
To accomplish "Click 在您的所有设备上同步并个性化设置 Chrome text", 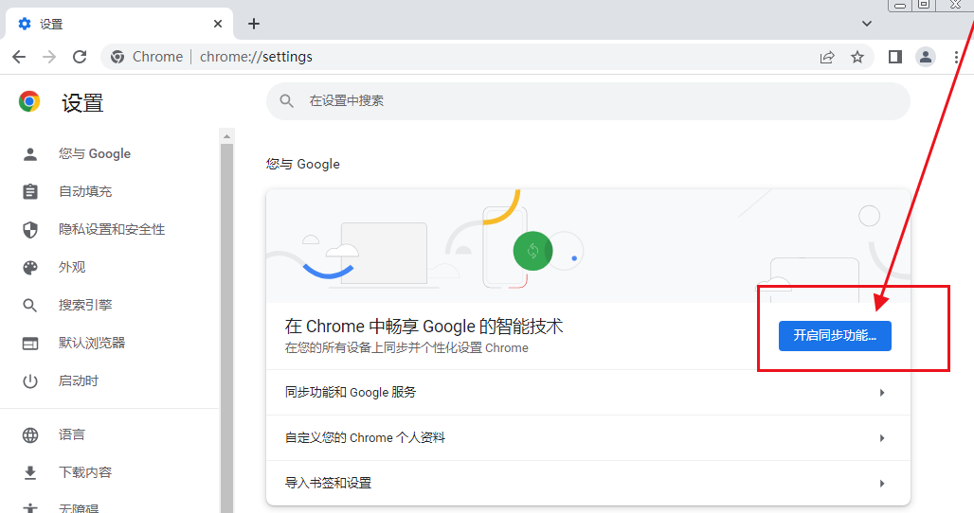I will point(406,348).
